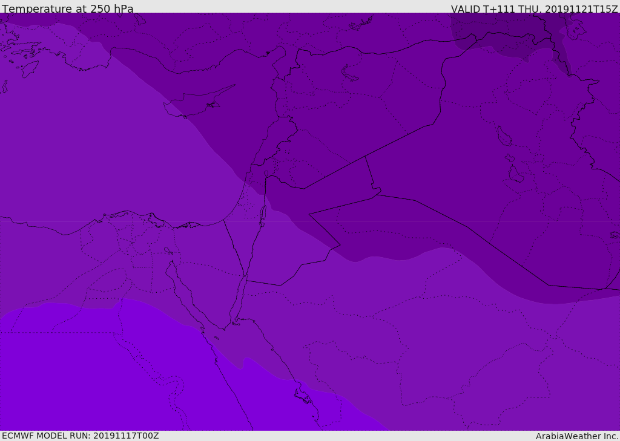The width and height of the screenshot is (620, 441).
Task: Click the 'ArabiaWeather Inc.' credit text
Action: [x=576, y=436]
